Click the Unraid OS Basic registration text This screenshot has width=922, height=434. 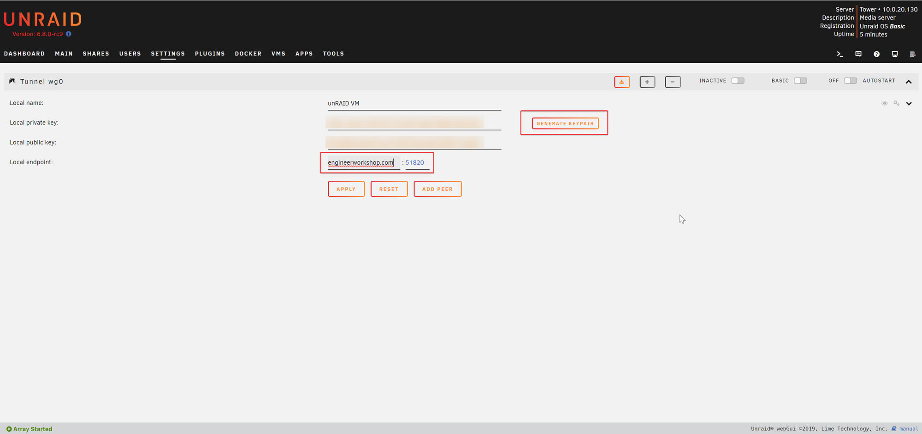[882, 26]
